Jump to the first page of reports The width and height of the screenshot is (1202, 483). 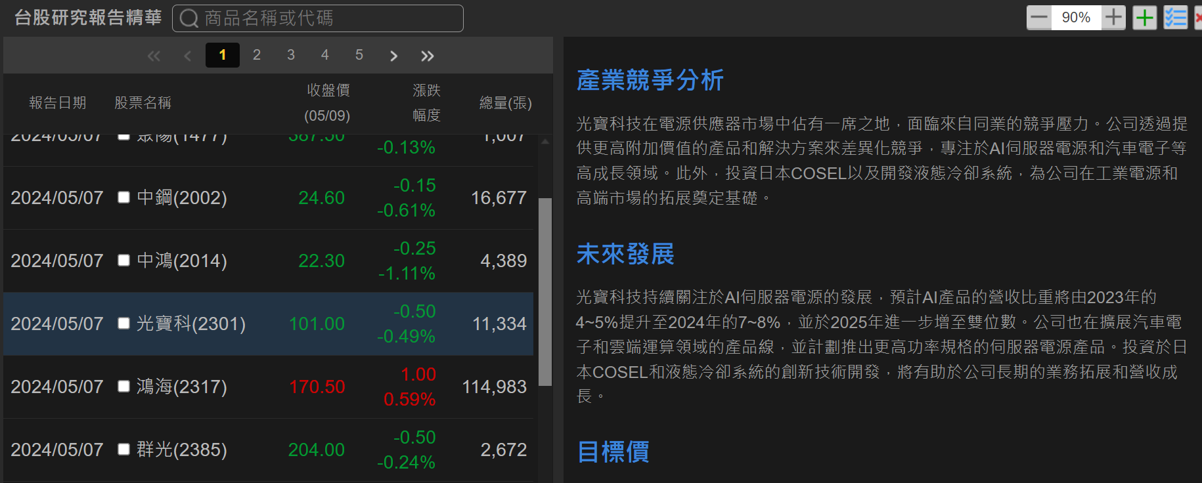click(x=154, y=56)
